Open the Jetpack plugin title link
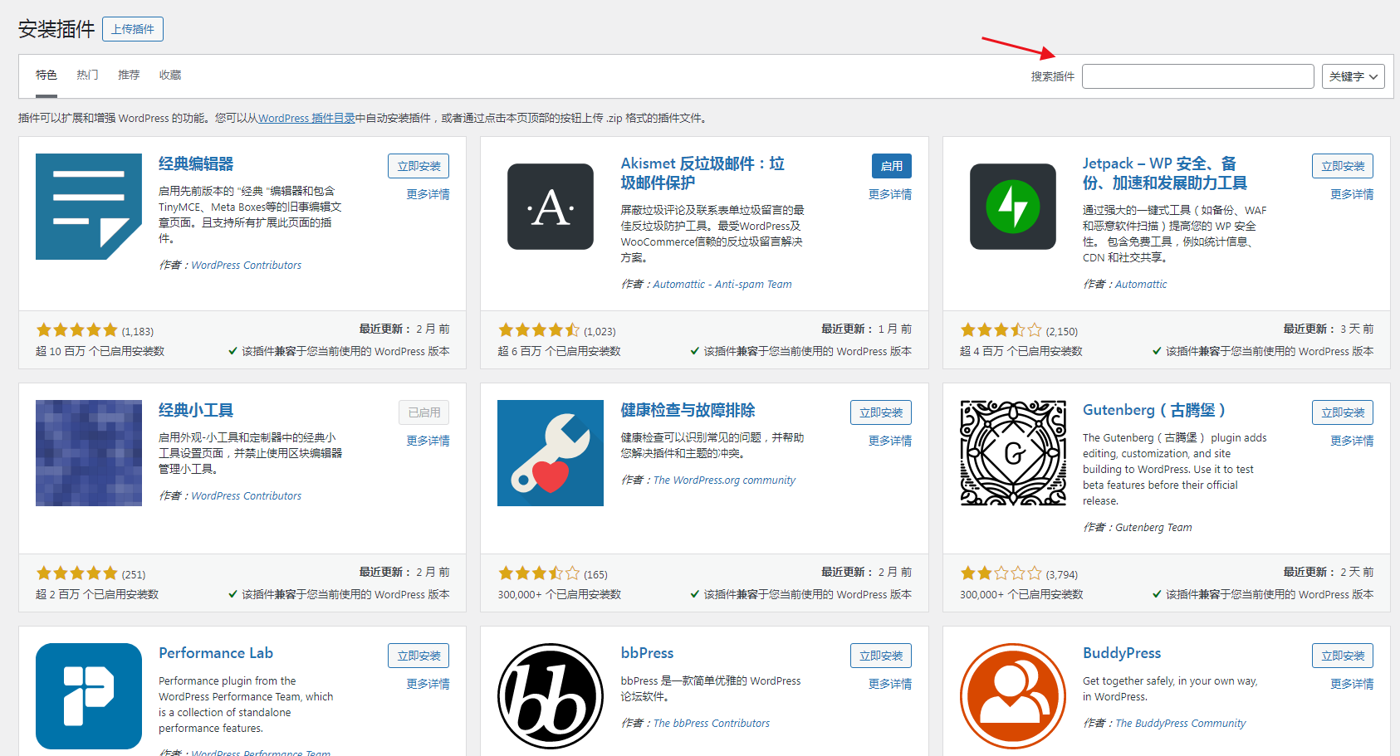The image size is (1400, 756). [x=1164, y=173]
